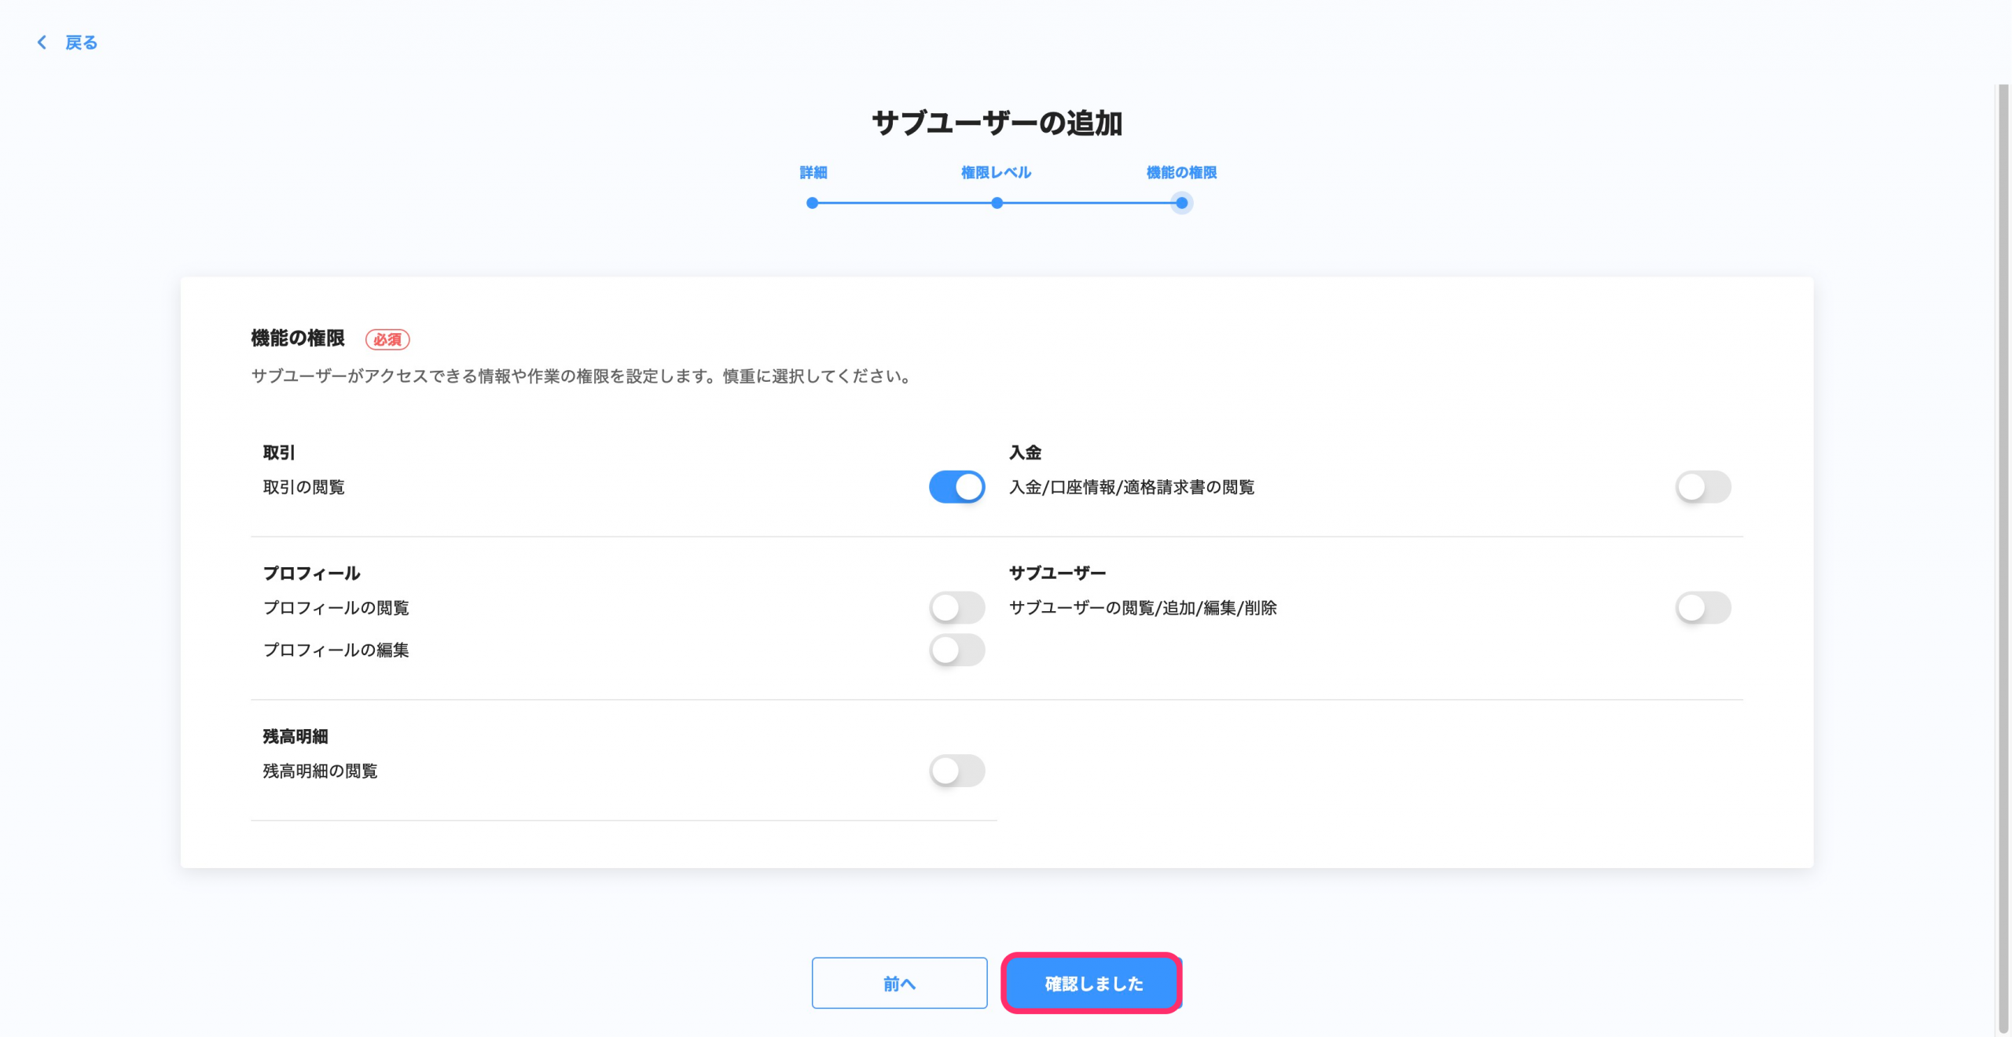Select the 機能の権限 step label

(1181, 172)
